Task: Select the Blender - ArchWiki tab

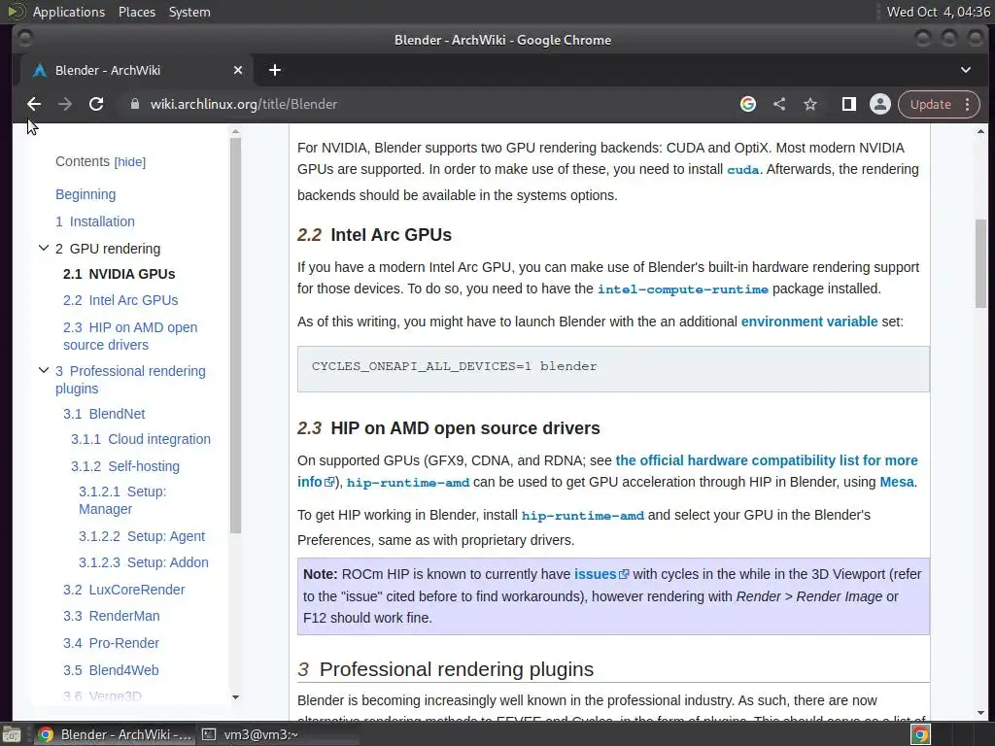Action: [137, 70]
